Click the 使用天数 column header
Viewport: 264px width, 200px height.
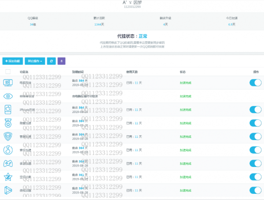(x=132, y=72)
